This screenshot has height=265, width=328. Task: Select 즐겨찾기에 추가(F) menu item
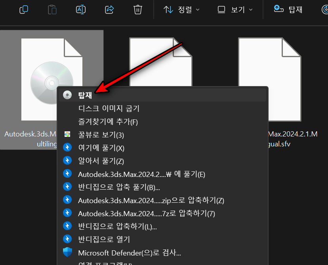coord(162,122)
